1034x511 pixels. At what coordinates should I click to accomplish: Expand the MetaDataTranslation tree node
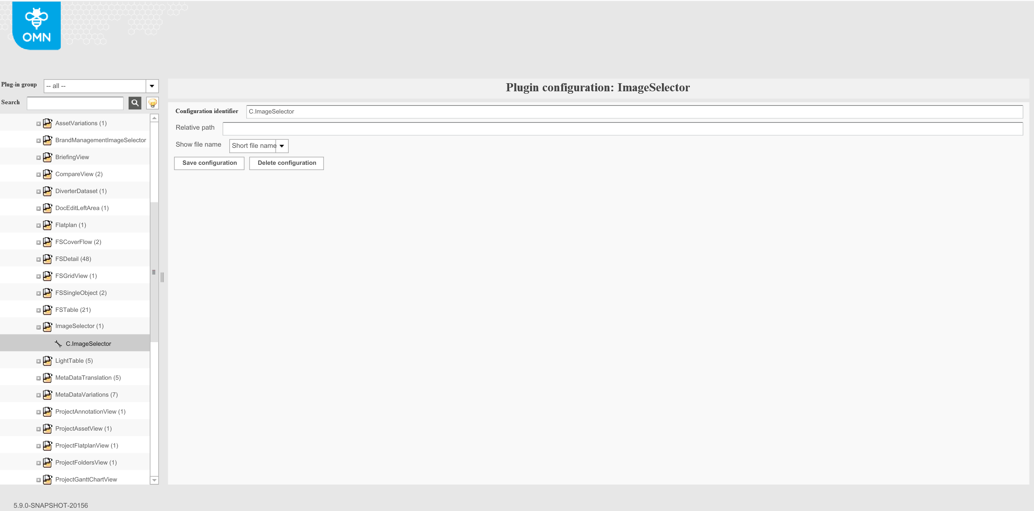(38, 378)
